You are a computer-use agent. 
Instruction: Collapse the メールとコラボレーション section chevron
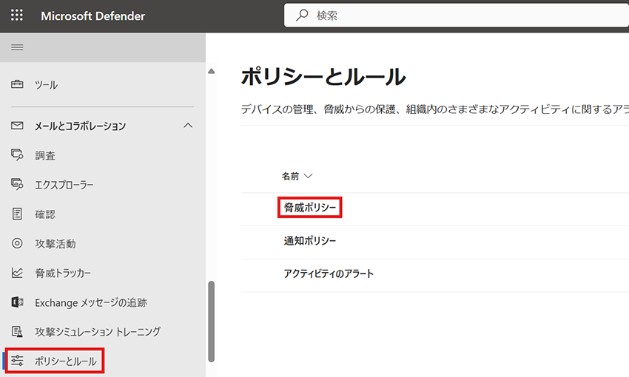(188, 126)
